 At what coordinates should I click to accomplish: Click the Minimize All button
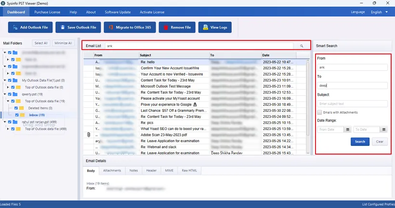point(63,43)
